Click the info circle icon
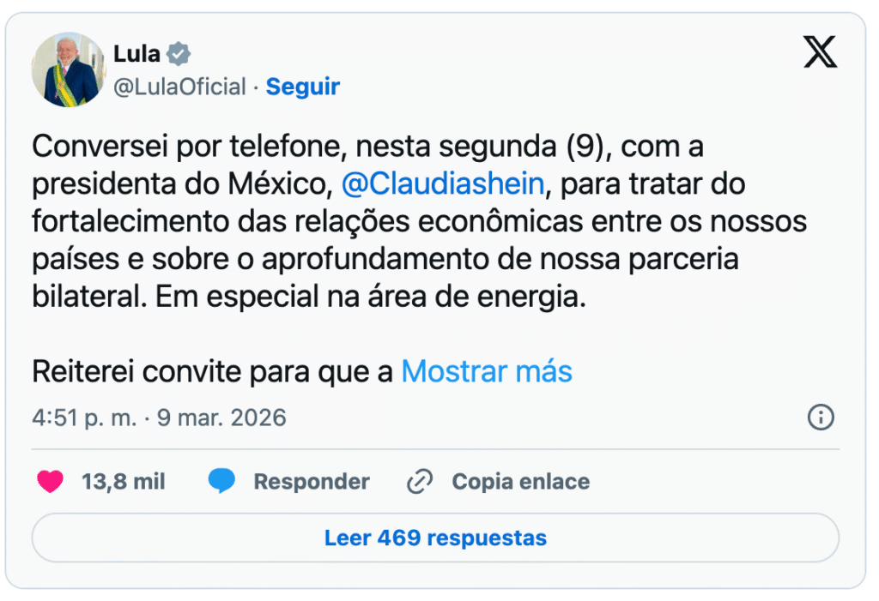 pyautogui.click(x=821, y=418)
